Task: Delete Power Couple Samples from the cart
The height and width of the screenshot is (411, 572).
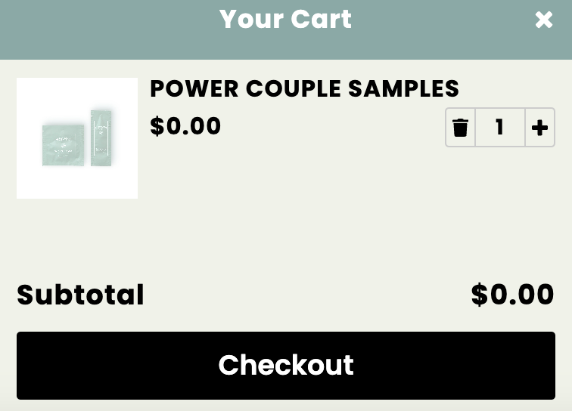Action: click(x=460, y=128)
